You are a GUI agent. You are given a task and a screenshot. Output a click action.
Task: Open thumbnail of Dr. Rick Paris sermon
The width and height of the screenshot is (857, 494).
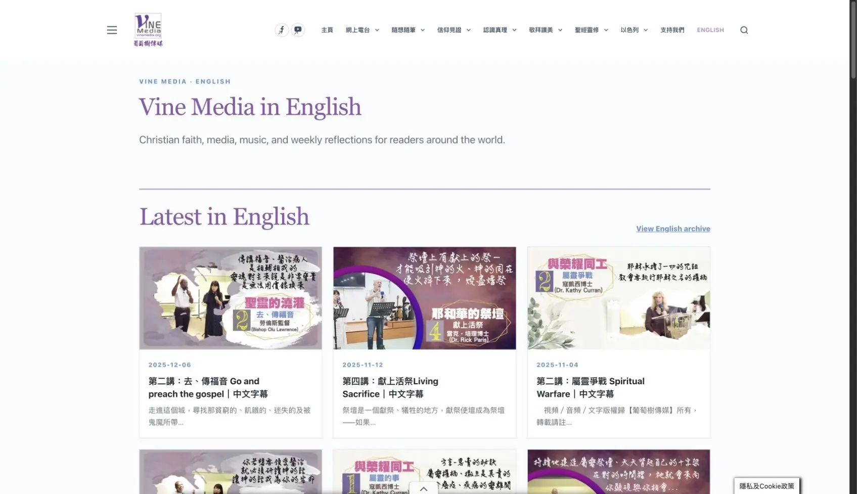[425, 298]
